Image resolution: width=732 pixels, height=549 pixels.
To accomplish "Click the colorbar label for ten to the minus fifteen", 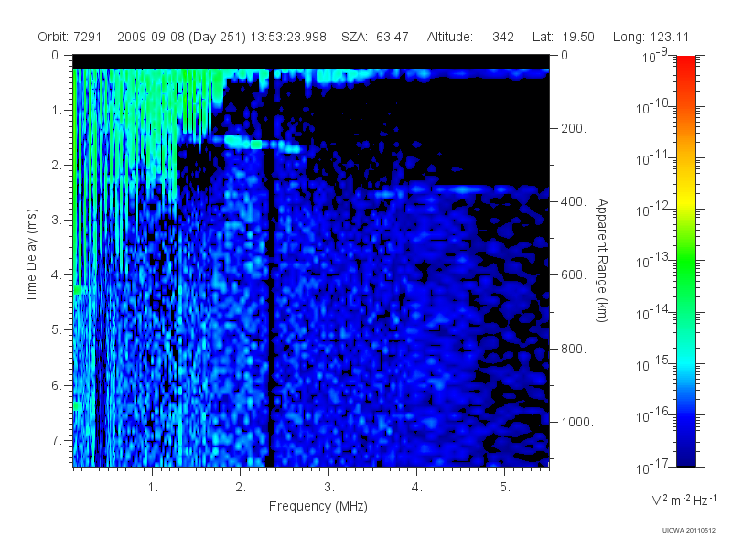I will click(x=651, y=363).
